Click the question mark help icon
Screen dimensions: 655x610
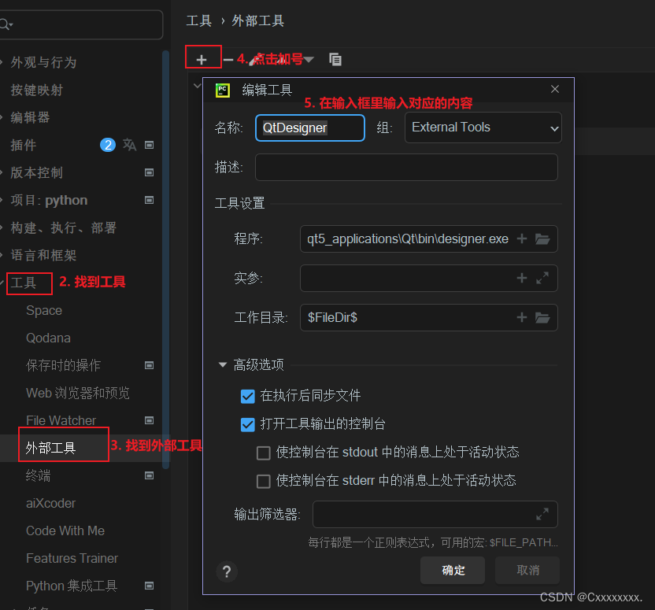pos(227,571)
